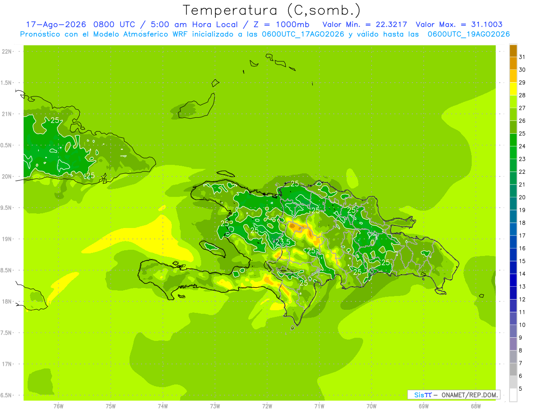534x412 pixels.
Task: Click the Valor Min. = 22.3217 text
Action: pyautogui.click(x=366, y=24)
